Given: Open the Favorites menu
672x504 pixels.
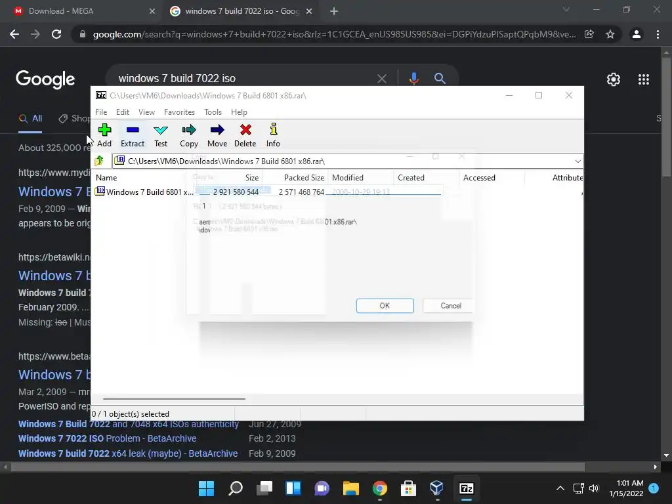Looking at the screenshot, I should click(x=179, y=112).
